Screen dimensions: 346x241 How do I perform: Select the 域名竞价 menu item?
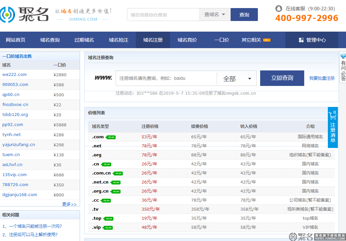click(187, 40)
